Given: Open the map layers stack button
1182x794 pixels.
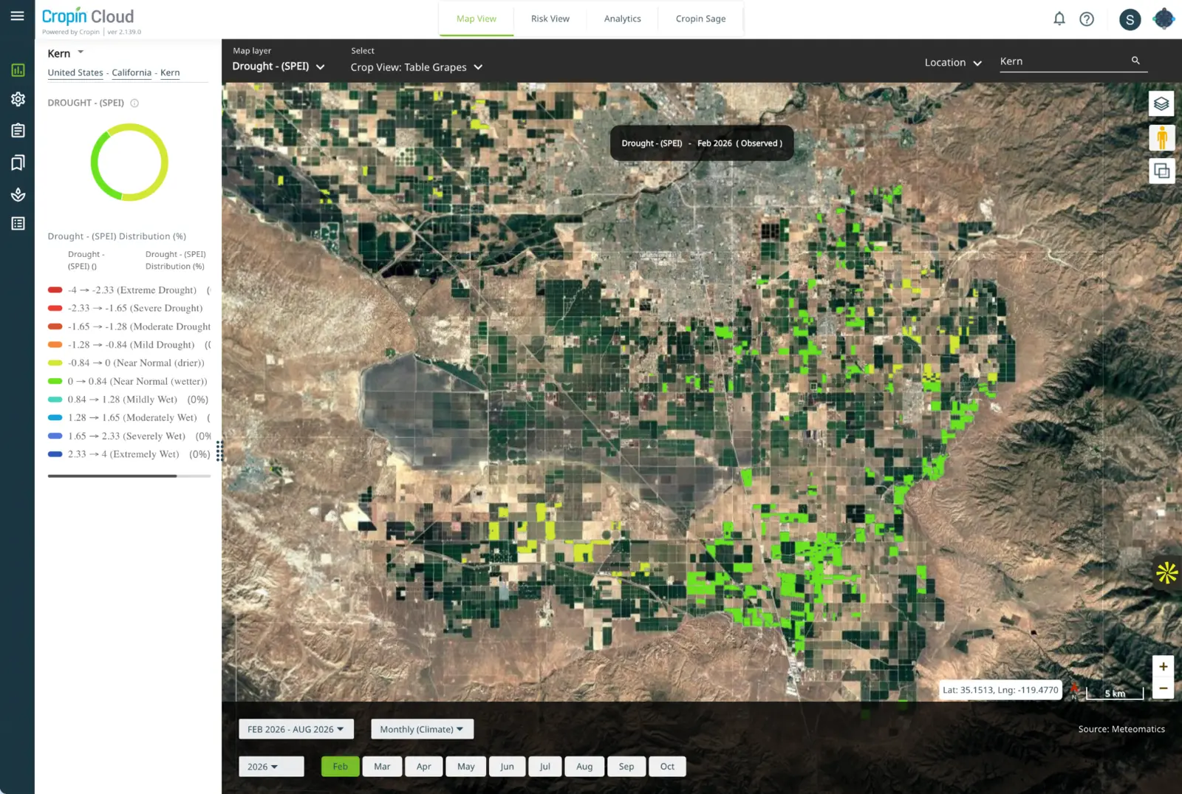Looking at the screenshot, I should (1161, 103).
